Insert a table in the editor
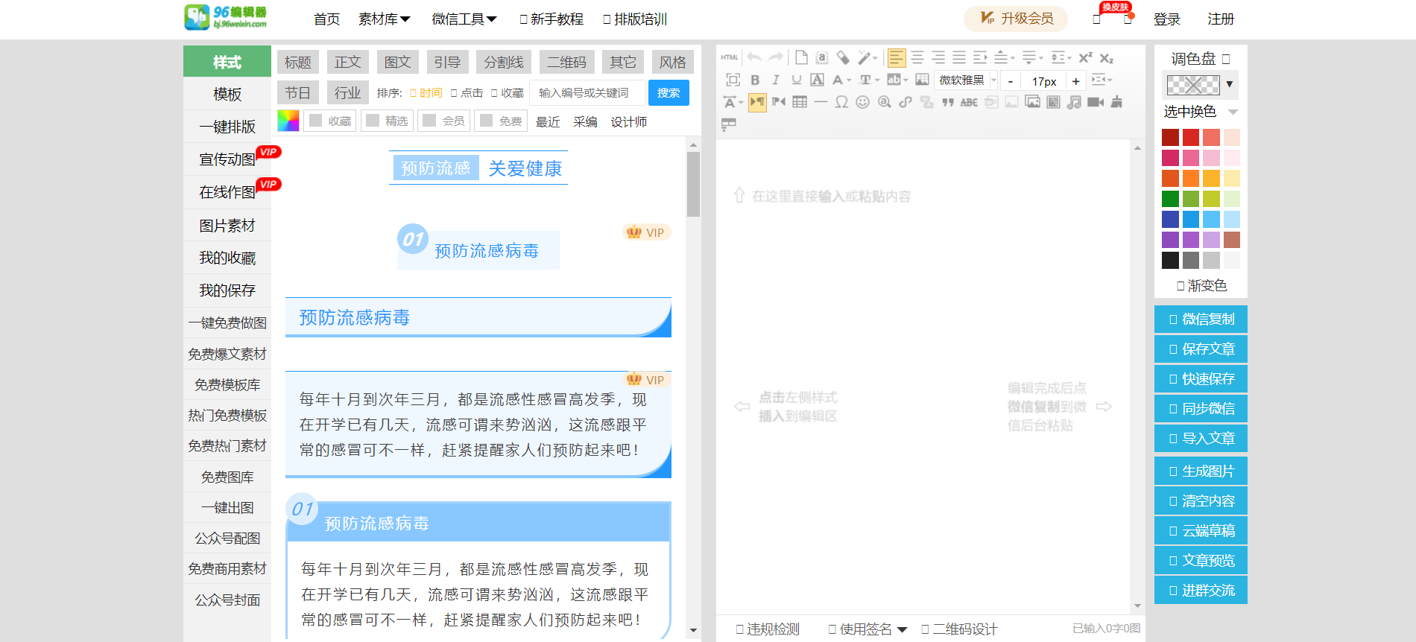1416x642 pixels. click(800, 102)
